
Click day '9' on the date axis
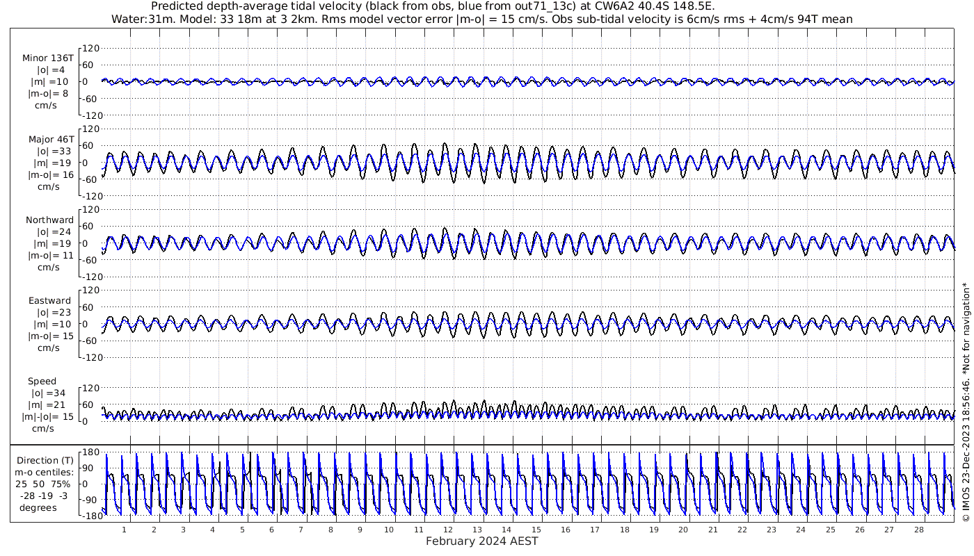360,530
